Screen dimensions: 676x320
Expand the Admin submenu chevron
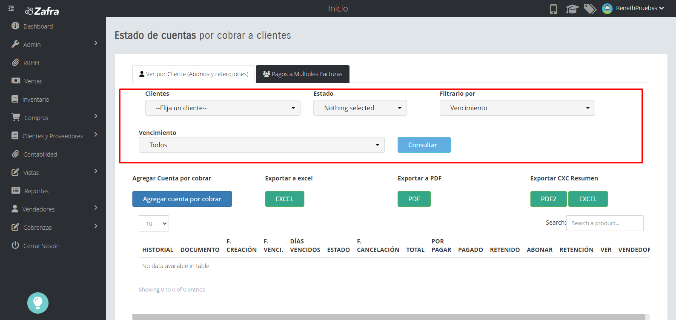(x=96, y=43)
